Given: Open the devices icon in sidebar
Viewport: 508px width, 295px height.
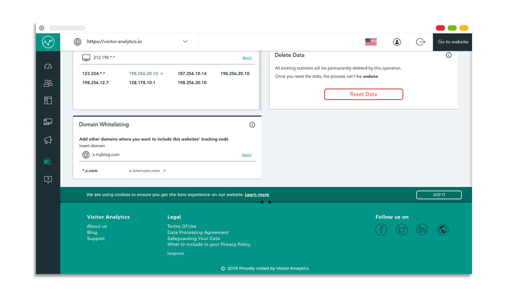Looking at the screenshot, I should tap(48, 122).
